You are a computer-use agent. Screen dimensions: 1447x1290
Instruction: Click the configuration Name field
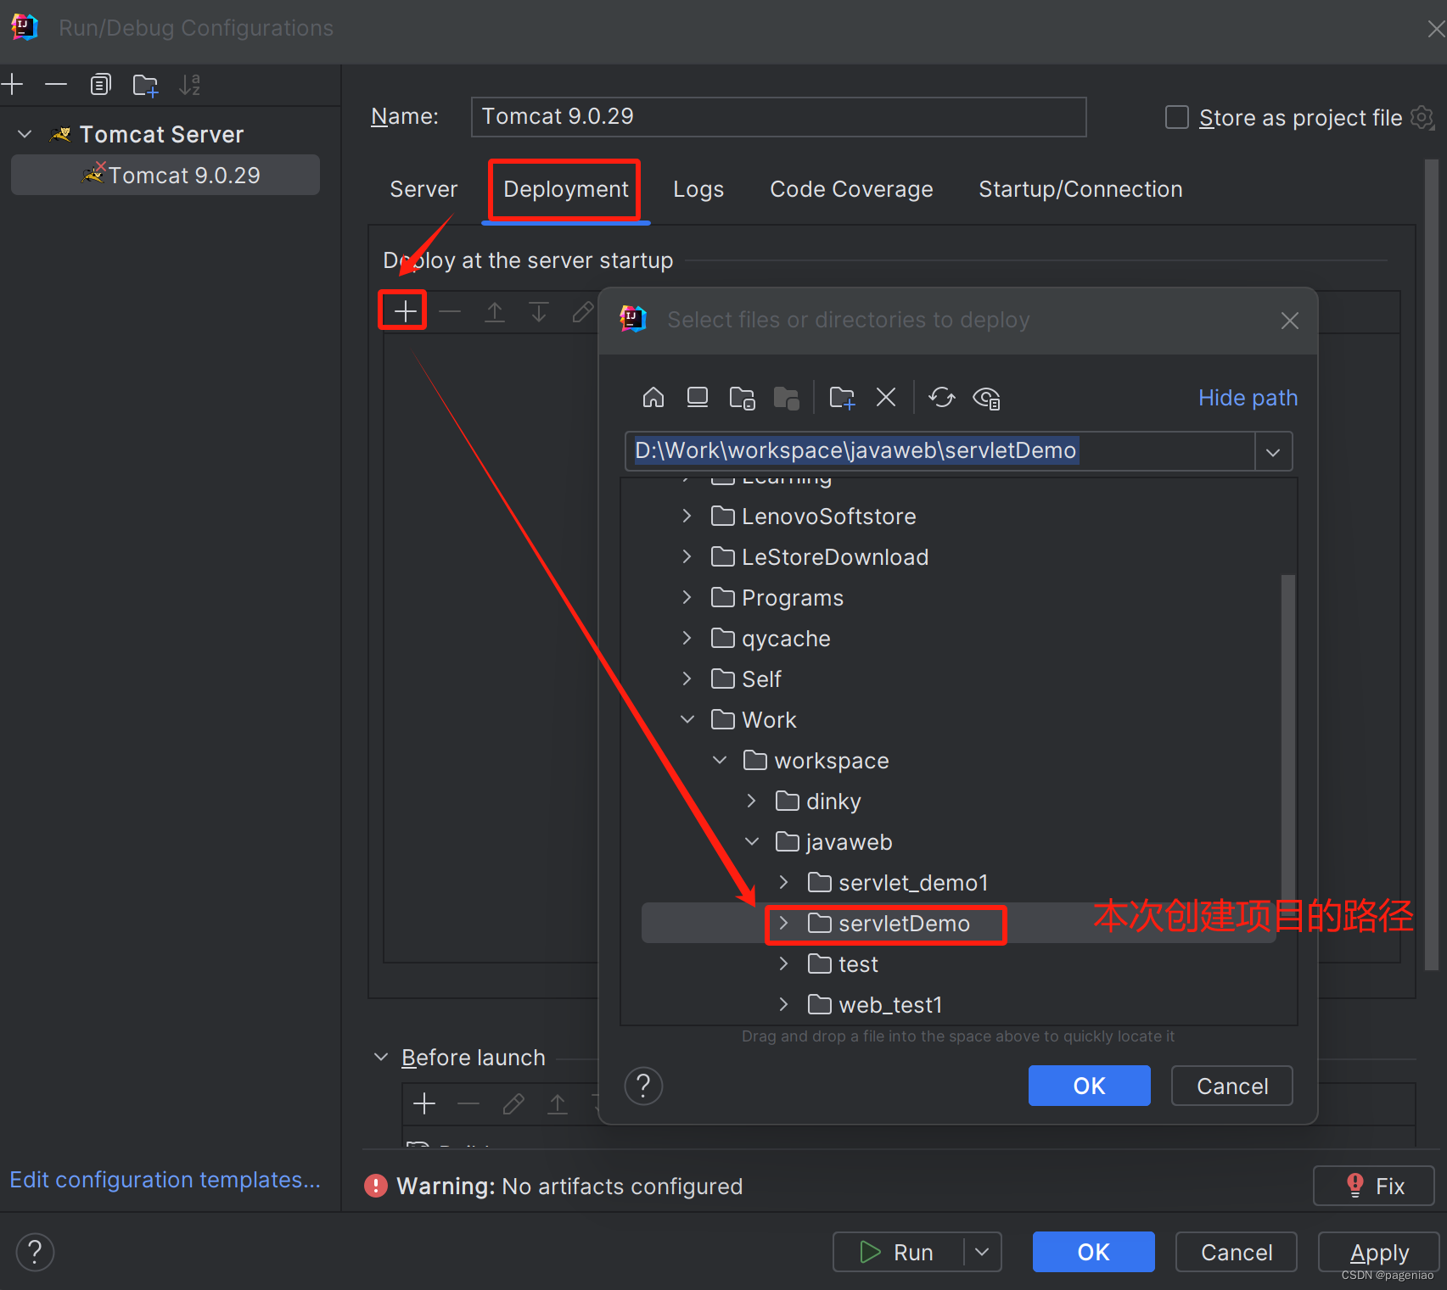tap(779, 117)
